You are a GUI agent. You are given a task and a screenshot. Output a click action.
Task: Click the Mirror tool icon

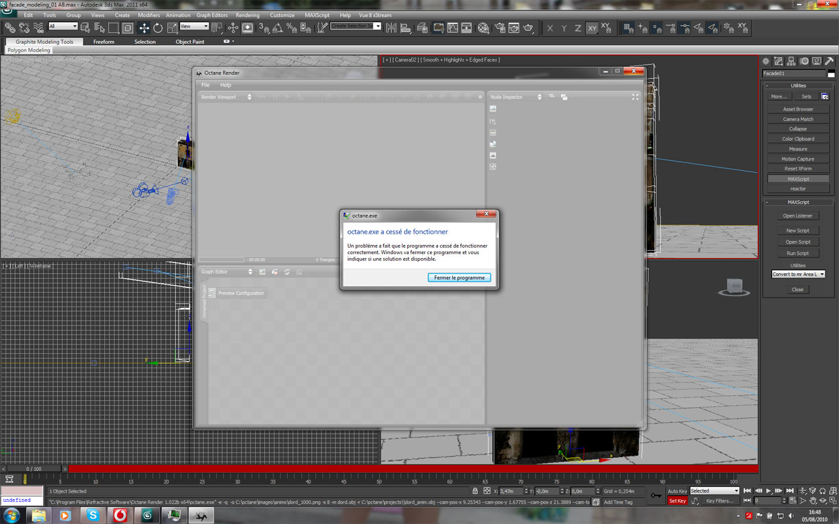[x=391, y=28]
